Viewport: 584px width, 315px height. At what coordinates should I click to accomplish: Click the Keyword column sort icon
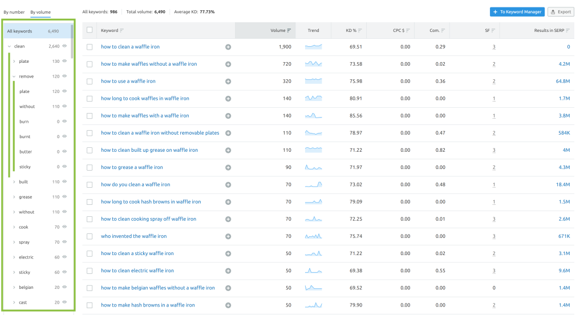[121, 30]
